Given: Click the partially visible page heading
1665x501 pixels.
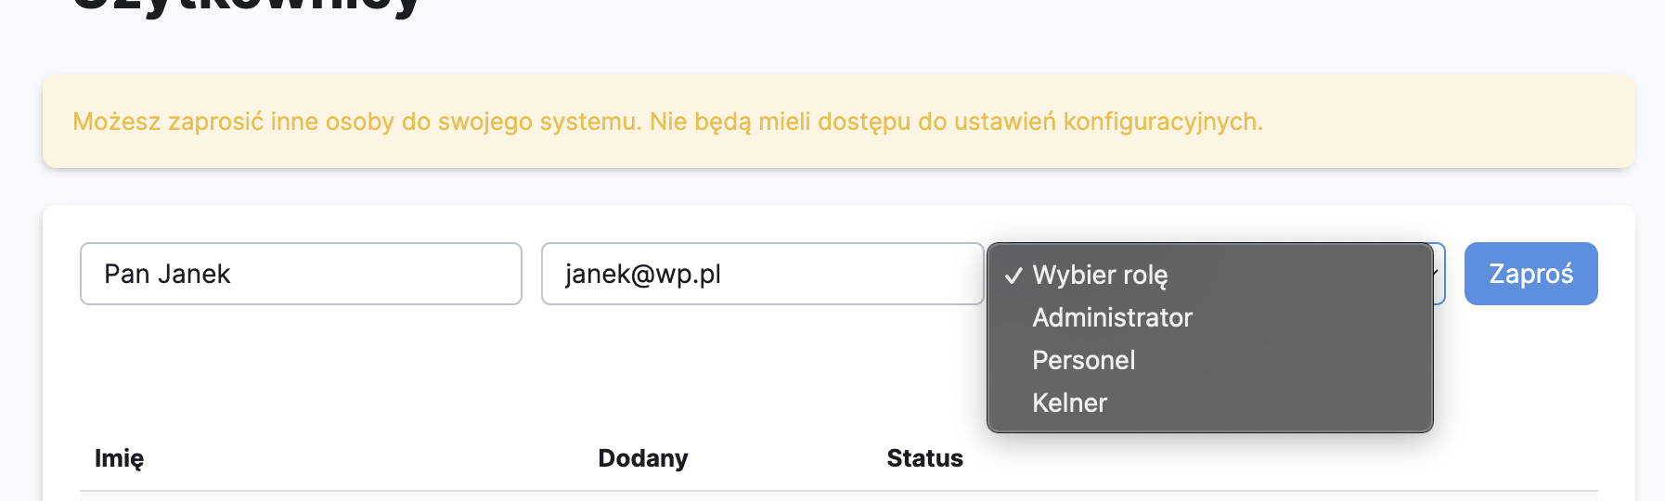Looking at the screenshot, I should (246, 7).
